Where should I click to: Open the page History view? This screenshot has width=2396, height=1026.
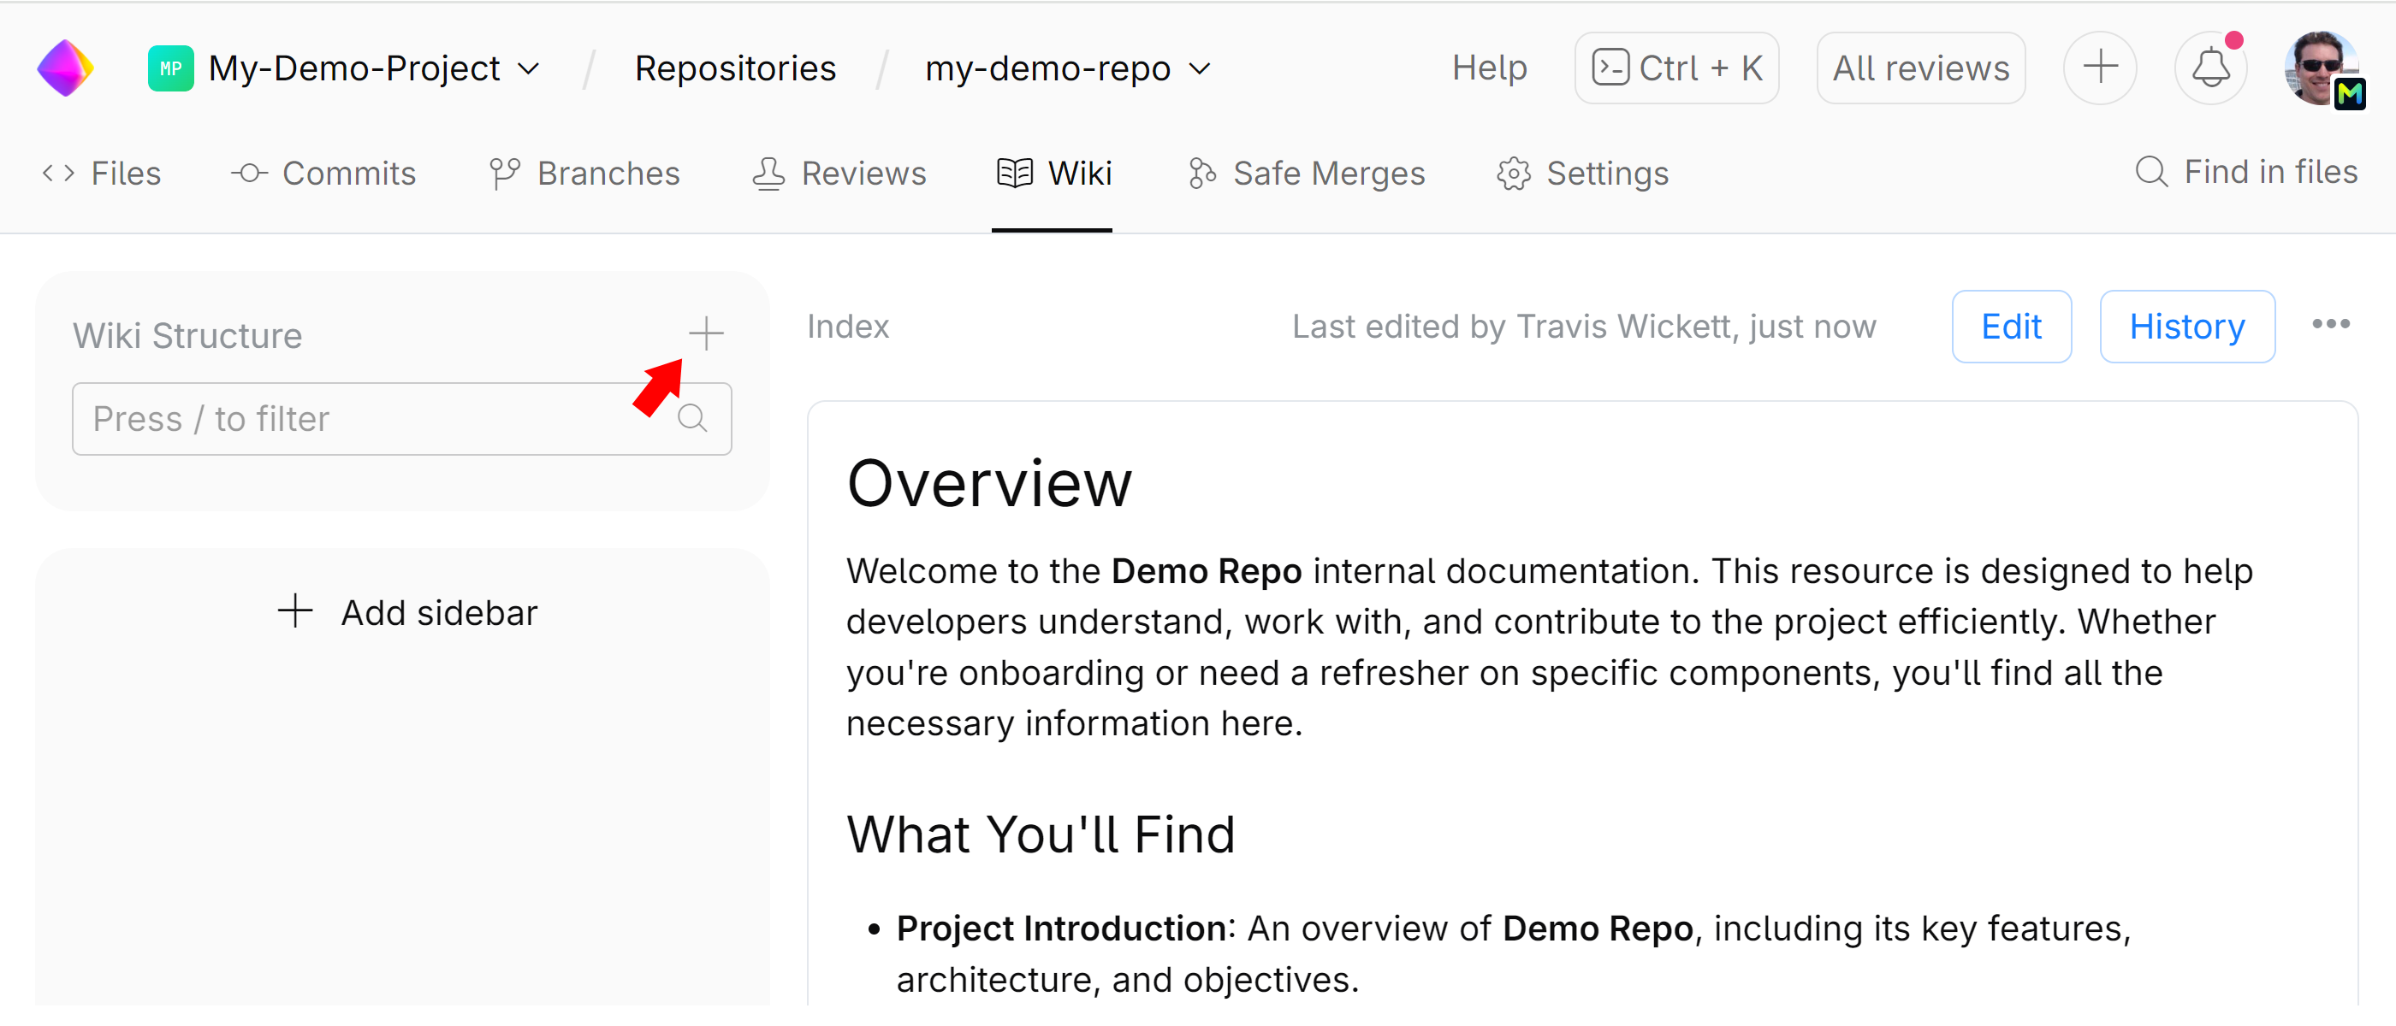click(x=2186, y=327)
